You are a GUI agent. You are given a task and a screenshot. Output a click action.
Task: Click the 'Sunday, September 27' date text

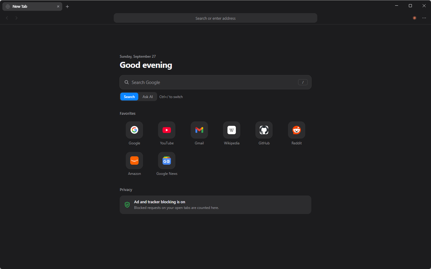tap(138, 56)
